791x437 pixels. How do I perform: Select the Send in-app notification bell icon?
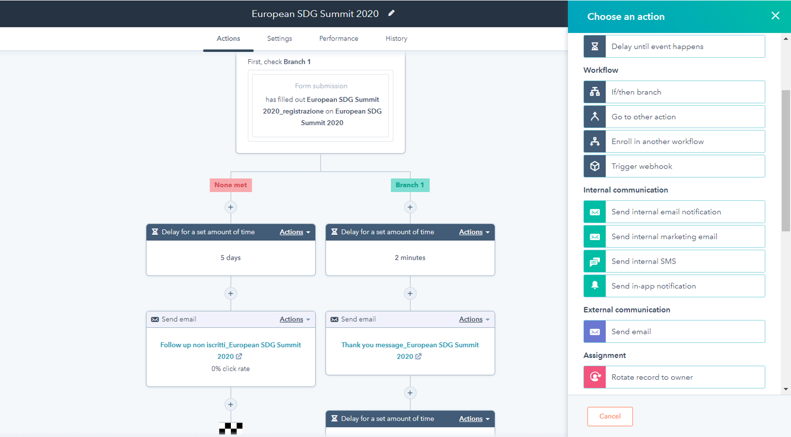pos(594,286)
